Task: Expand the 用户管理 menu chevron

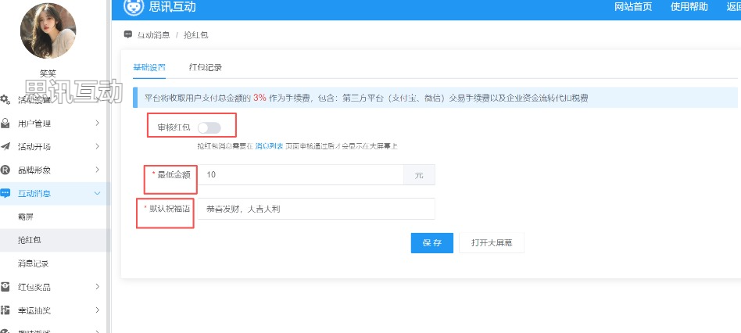Action: (97, 124)
